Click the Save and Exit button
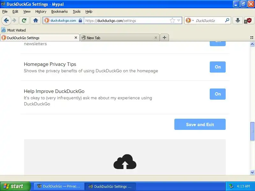Viewport: 255px width, 191px height. tap(200, 124)
